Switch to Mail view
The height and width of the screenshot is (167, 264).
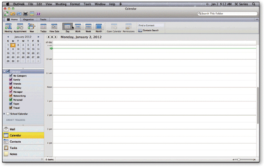coord(23,129)
